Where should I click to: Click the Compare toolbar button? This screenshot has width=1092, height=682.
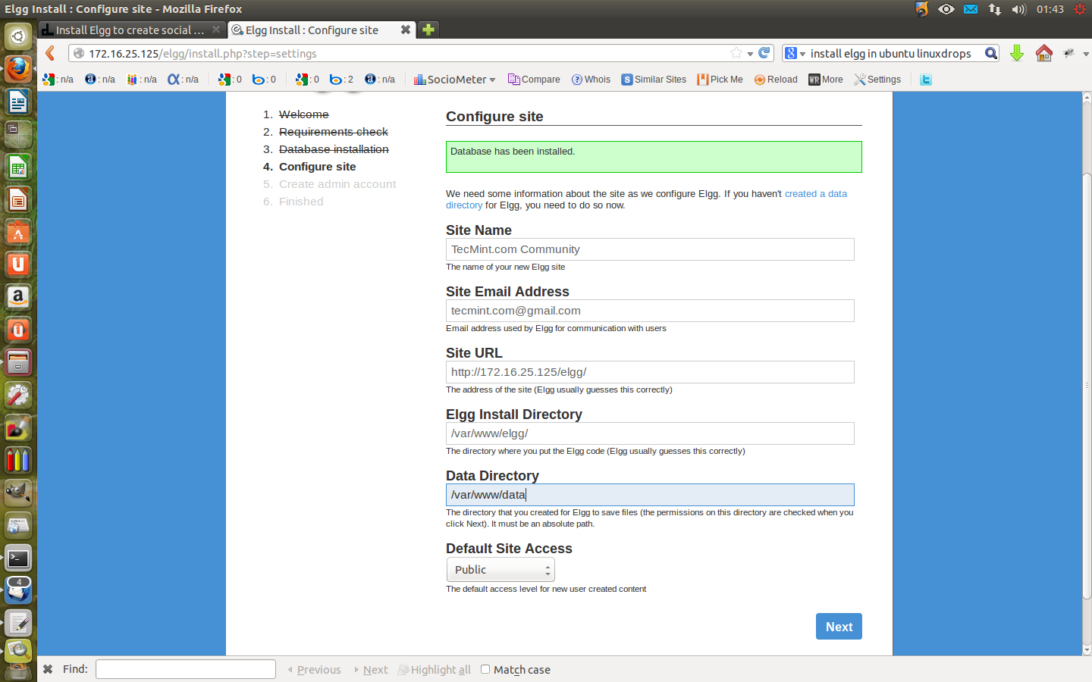point(534,80)
